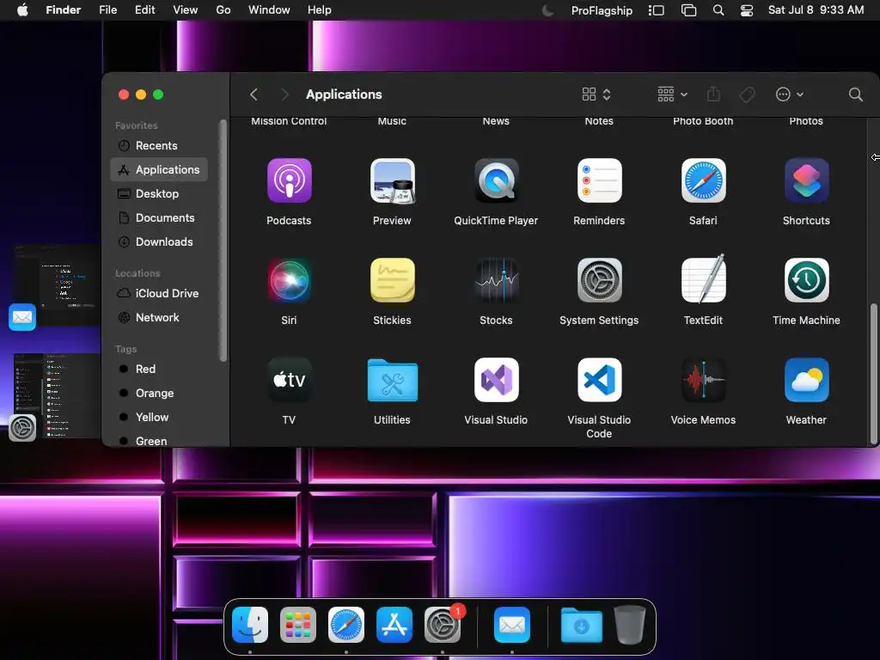Open the Apple menu
This screenshot has width=880, height=660.
click(x=22, y=10)
